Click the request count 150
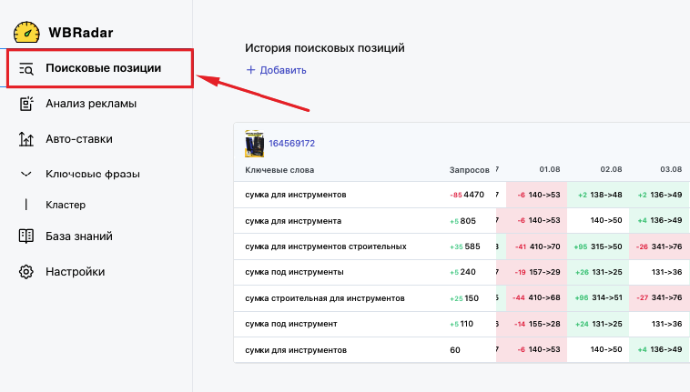Image resolution: width=690 pixels, height=392 pixels. [x=472, y=298]
